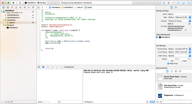Show the Code Snippet library
This screenshot has width=192, height=104.
tap(171, 71)
